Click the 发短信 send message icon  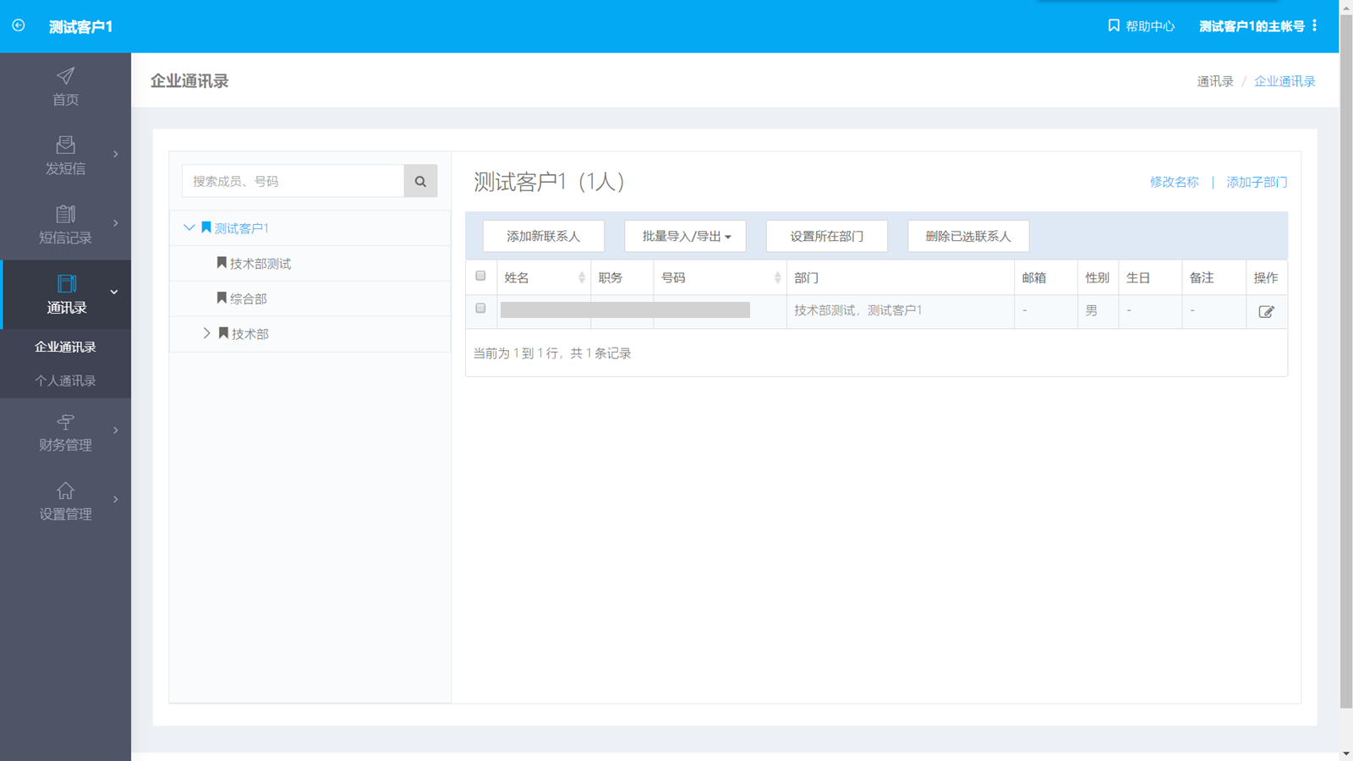point(65,145)
